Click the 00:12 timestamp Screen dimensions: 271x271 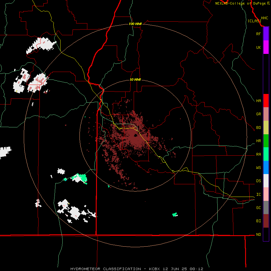(196, 269)
